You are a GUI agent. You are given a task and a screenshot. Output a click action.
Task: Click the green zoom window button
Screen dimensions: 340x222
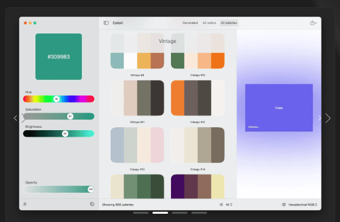coord(35,23)
